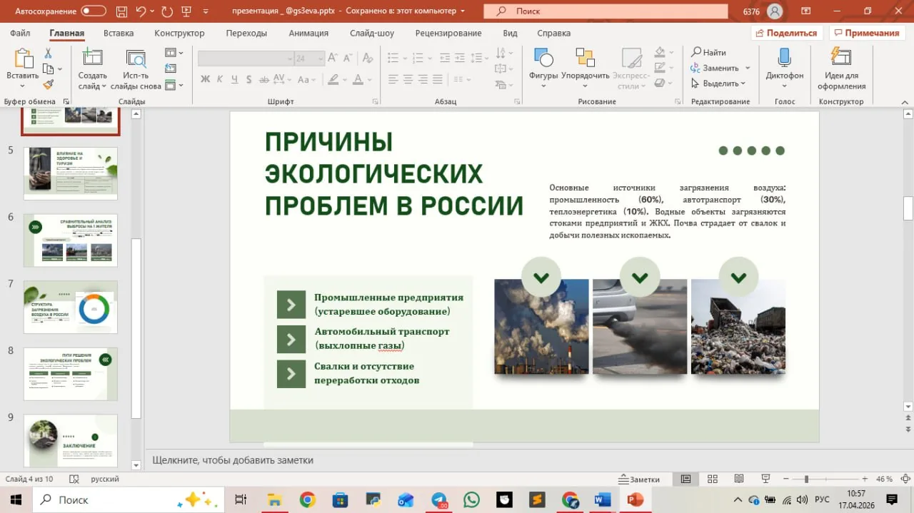This screenshot has height=513, width=914.
Task: Click the Идеи для оформления icon
Action: pyautogui.click(x=841, y=59)
